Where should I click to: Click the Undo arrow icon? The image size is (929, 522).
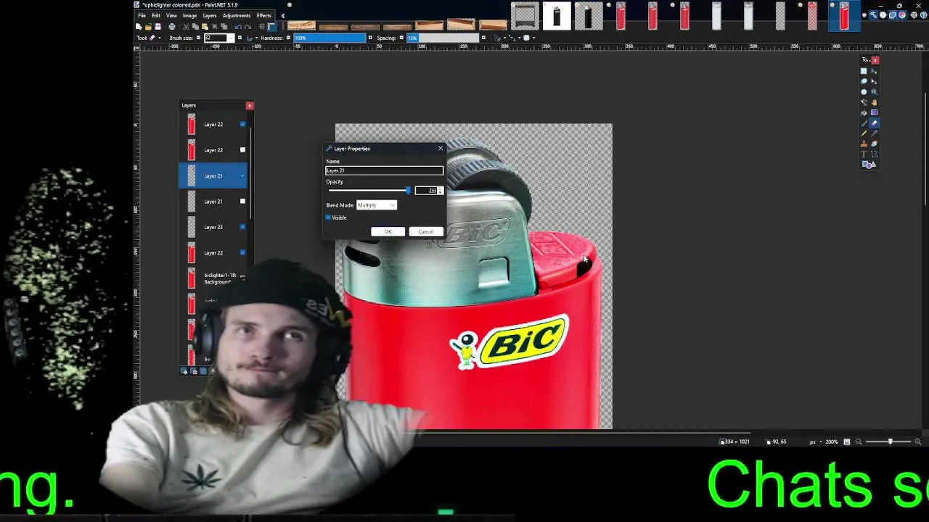pos(238,27)
